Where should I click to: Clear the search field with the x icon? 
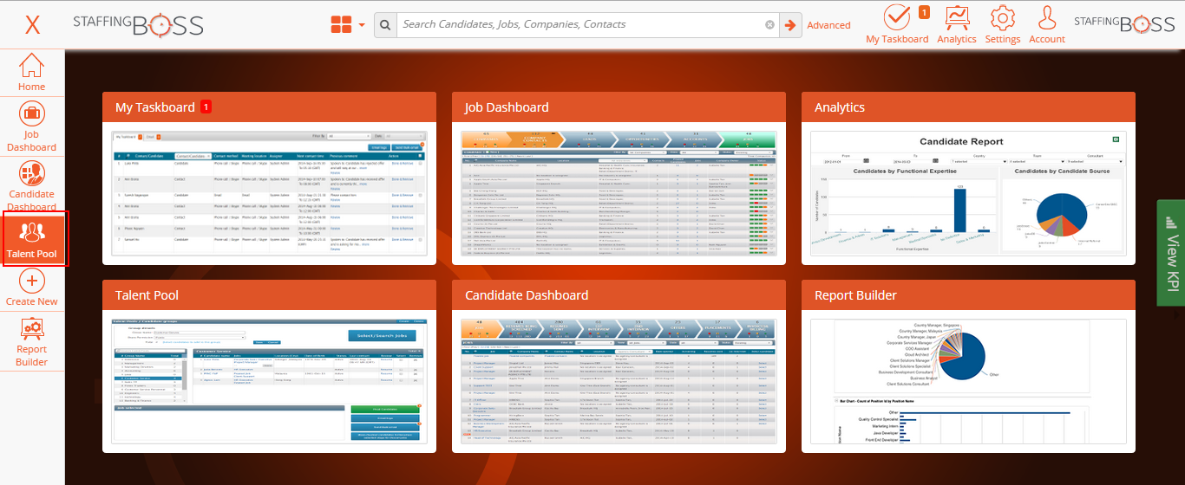[769, 25]
